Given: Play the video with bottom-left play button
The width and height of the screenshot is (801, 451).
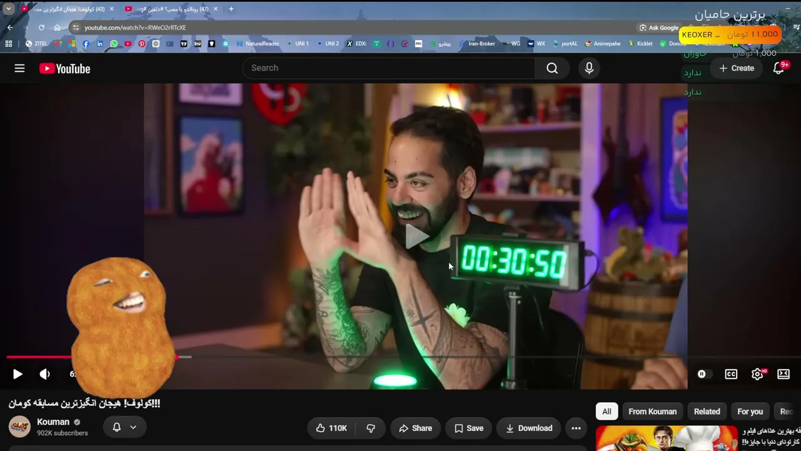Looking at the screenshot, I should click(x=18, y=374).
